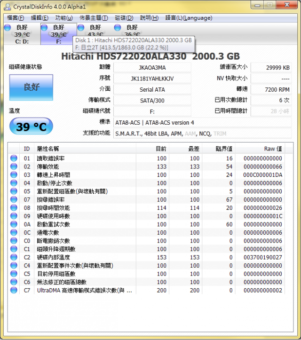Image resolution: width=301 pixels, height=340 pixels.
Task: Click the status orb in row 0C
Action: point(14,232)
